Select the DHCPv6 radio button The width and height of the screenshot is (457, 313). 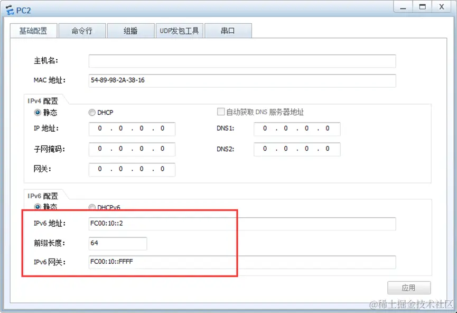click(92, 207)
